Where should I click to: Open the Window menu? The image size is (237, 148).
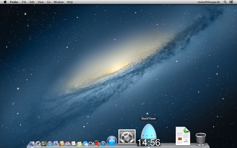pos(59,2)
